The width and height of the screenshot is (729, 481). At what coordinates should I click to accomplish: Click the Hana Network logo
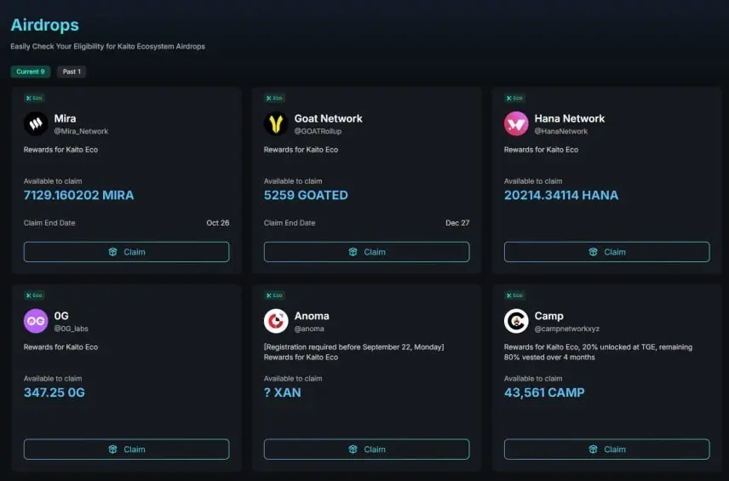[516, 123]
